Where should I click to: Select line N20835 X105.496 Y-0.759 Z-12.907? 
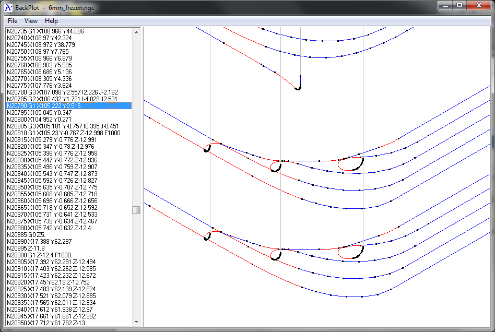[68, 167]
